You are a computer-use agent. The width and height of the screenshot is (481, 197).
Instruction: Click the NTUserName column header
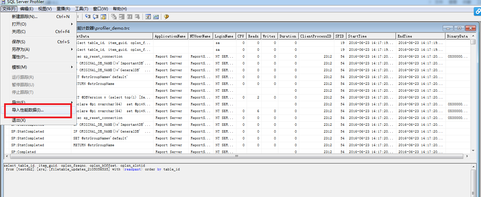[x=201, y=36]
